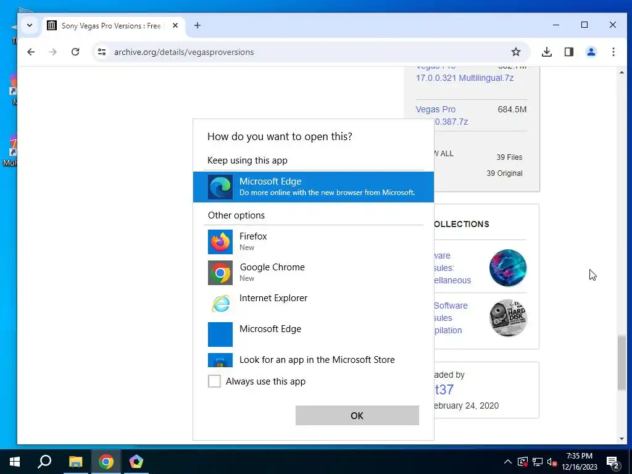This screenshot has width=632, height=474.
Task: Click the Internet Explorer logo icon
Action: [220, 304]
